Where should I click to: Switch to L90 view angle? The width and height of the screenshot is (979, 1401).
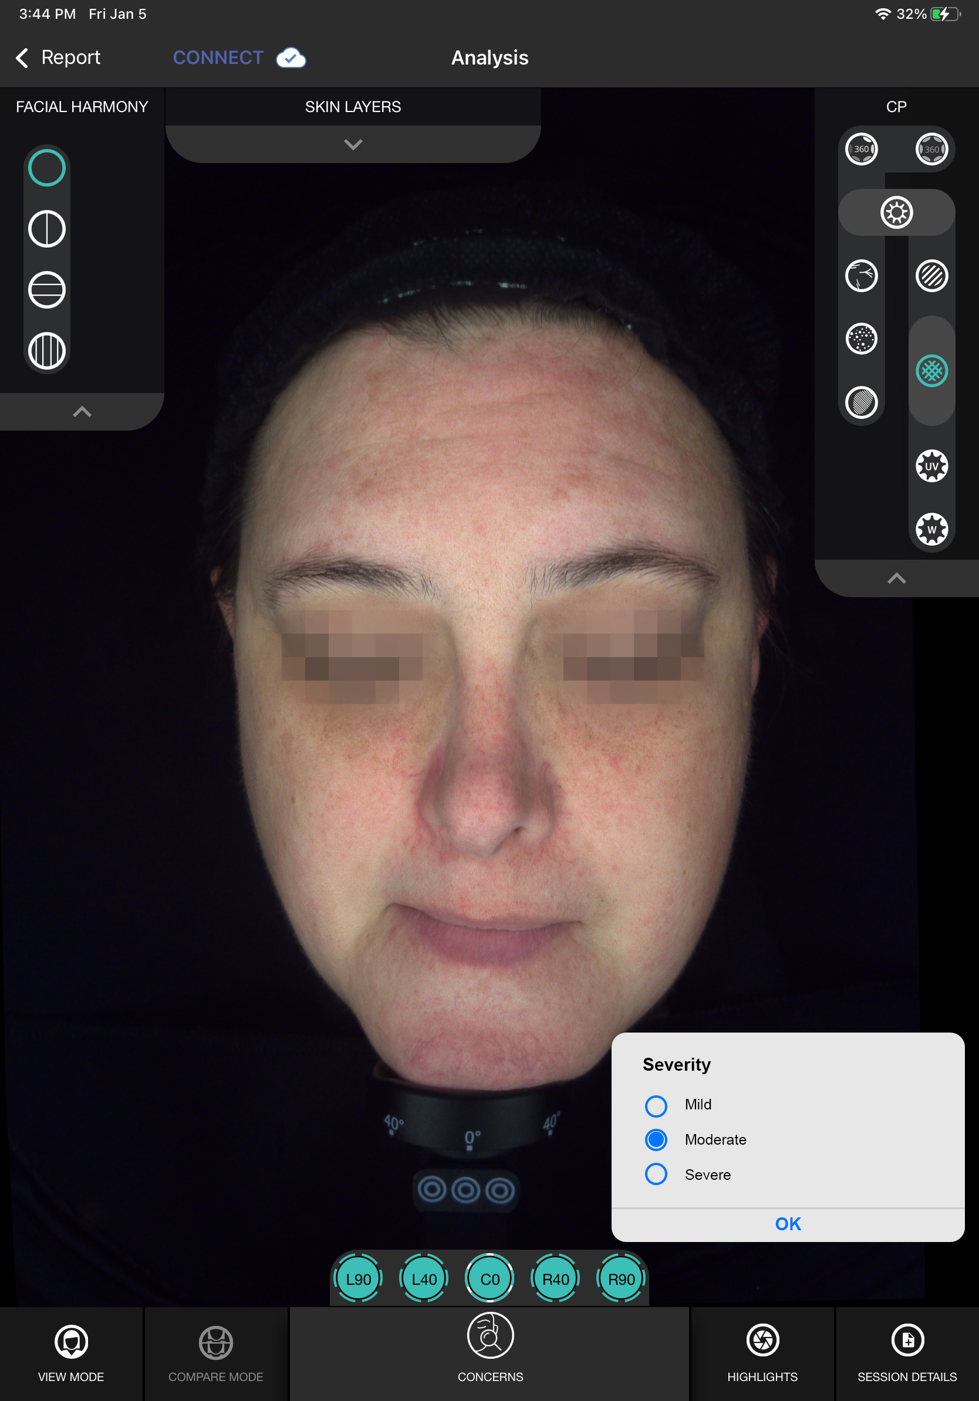tap(358, 1279)
